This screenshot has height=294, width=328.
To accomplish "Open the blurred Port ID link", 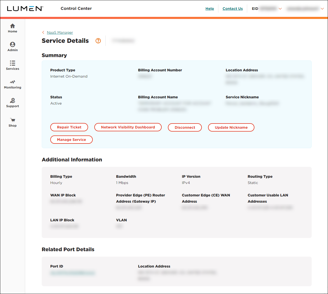I will pos(73,273).
